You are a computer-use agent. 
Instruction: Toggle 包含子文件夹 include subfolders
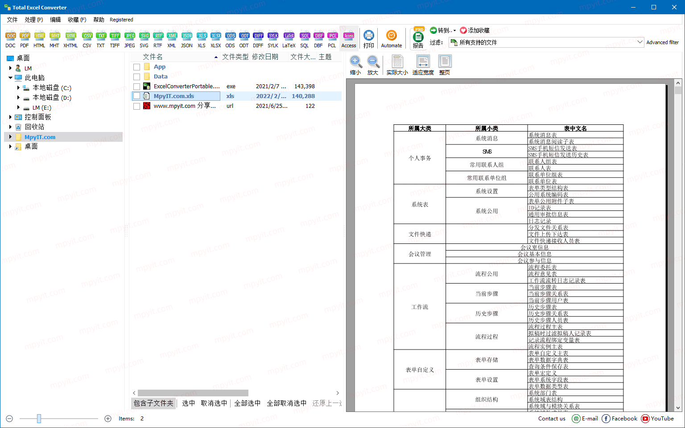(153, 403)
